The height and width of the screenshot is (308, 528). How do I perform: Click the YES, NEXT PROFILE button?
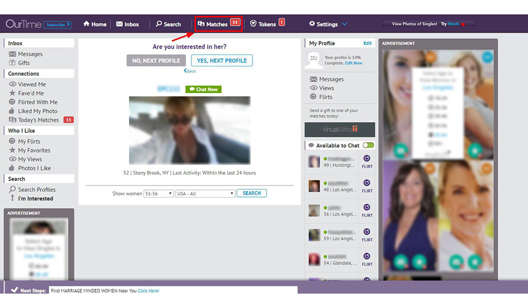[x=222, y=60]
